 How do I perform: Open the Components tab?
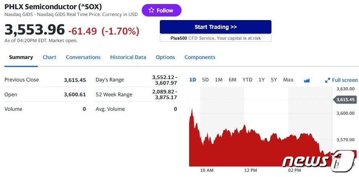[x=200, y=57]
